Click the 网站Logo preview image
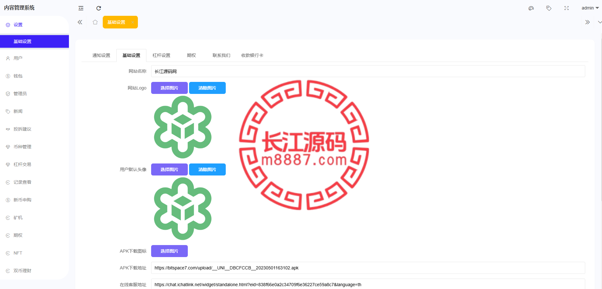This screenshot has height=289, width=602. (183, 127)
